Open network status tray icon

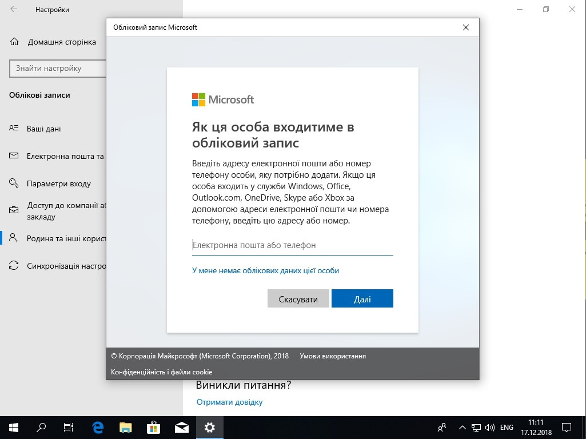point(476,428)
